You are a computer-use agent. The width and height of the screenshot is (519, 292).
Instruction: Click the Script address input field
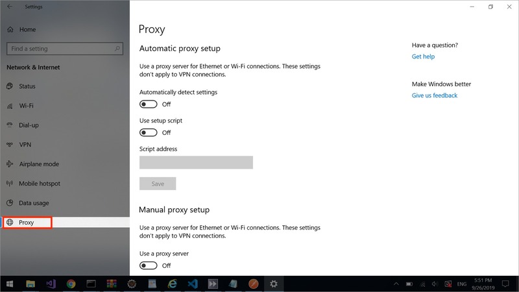click(196, 163)
